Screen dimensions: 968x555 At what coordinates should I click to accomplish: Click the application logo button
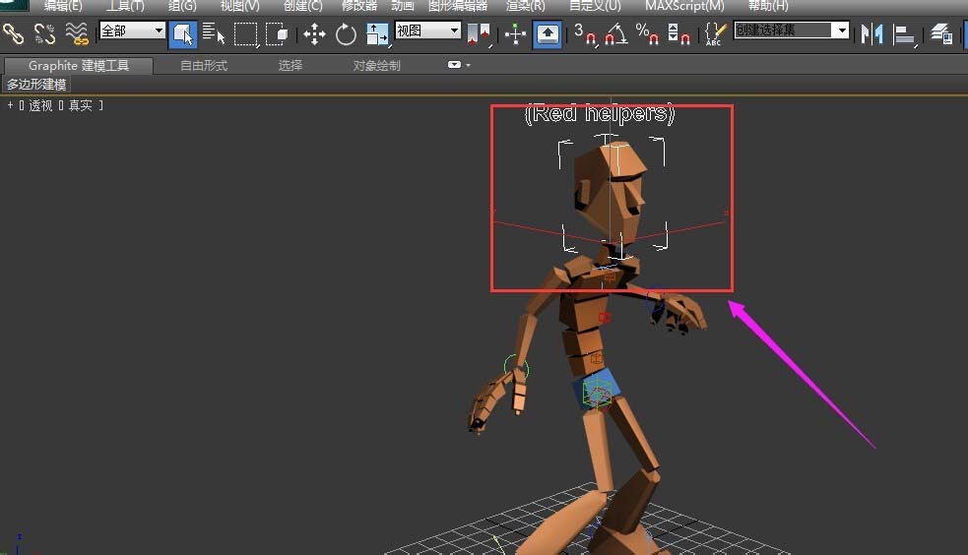pos(14,5)
